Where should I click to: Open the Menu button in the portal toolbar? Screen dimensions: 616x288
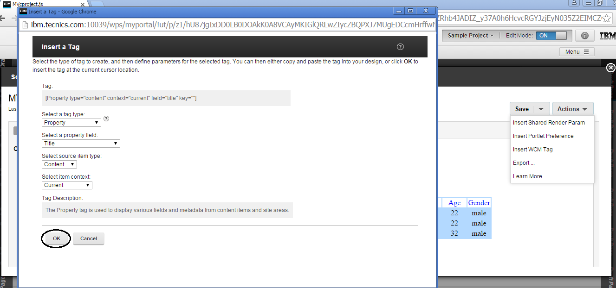tap(577, 52)
